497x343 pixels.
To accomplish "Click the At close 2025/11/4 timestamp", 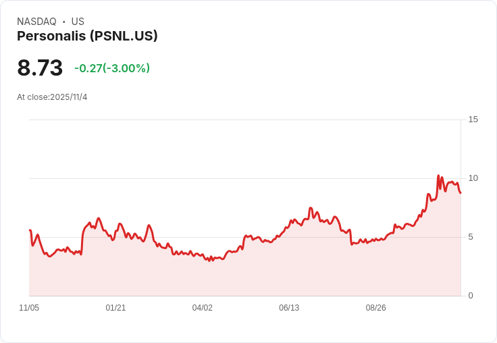I will 52,97.
